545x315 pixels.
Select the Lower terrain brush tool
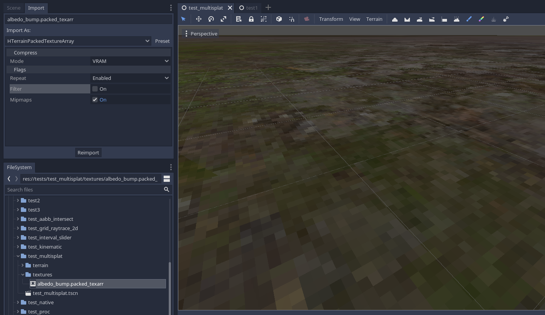tap(407, 19)
